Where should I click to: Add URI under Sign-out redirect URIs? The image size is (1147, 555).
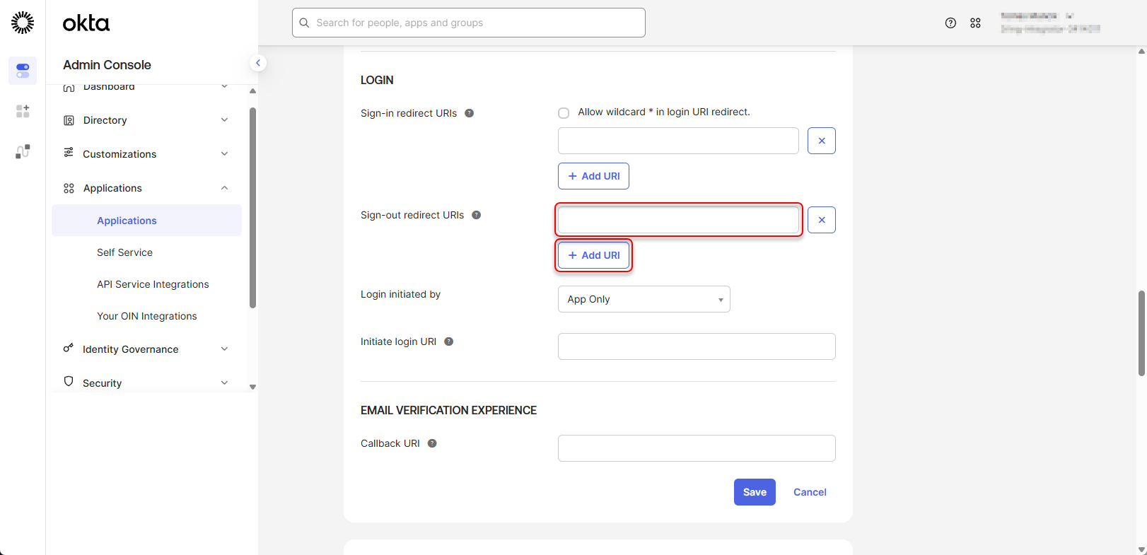(x=593, y=255)
